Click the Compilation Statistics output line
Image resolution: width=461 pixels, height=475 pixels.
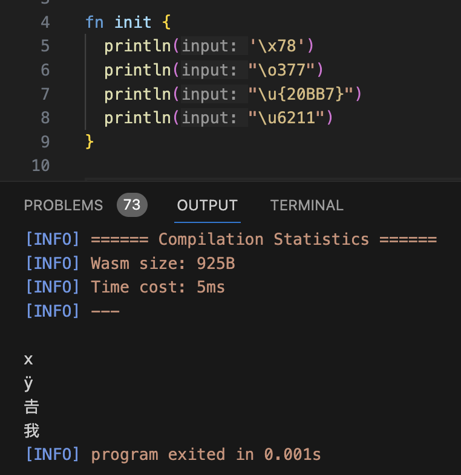pyautogui.click(x=263, y=239)
